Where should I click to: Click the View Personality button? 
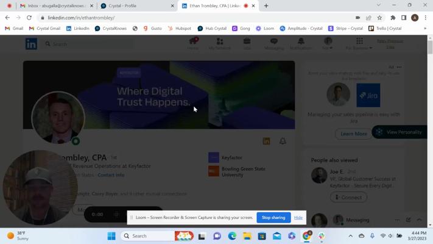click(400, 132)
